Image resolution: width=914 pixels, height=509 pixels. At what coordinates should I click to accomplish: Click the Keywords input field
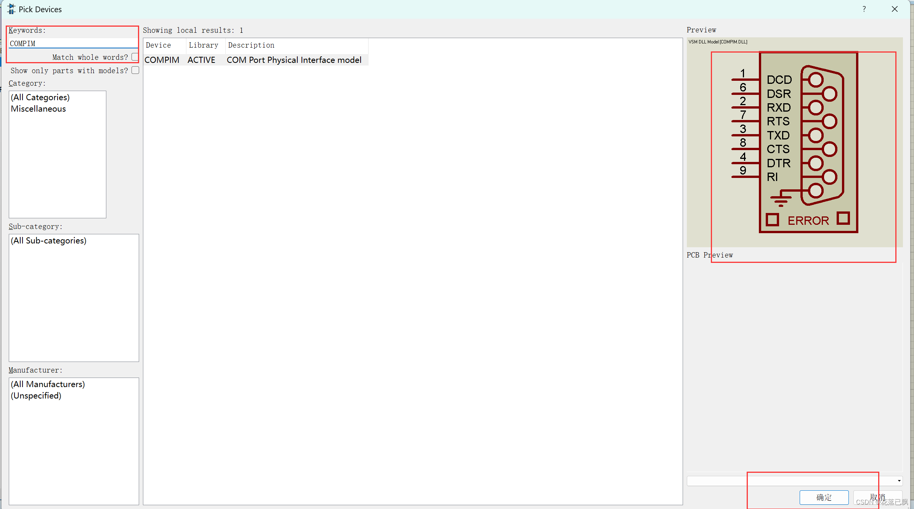click(72, 43)
